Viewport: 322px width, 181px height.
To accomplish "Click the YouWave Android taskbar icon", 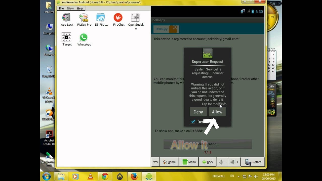I will 149,176.
